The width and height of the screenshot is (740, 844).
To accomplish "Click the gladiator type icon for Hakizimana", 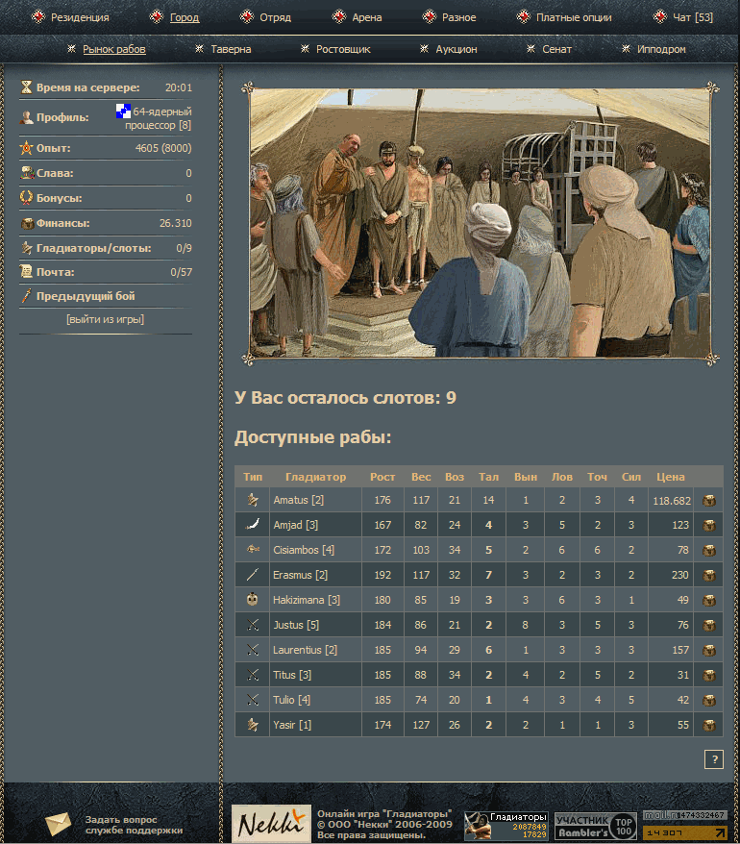I will (x=253, y=600).
